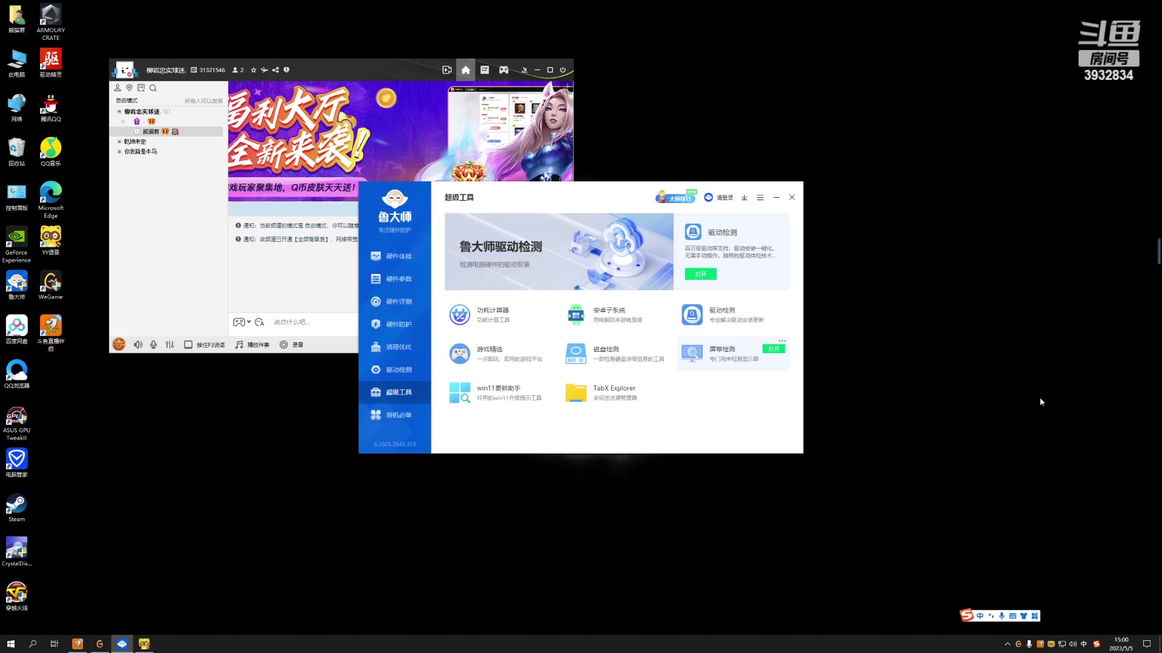Screen dimensions: 1162x653
Task: Switch to 硬件体检 in Ludashi sidebar
Action: pyautogui.click(x=395, y=256)
